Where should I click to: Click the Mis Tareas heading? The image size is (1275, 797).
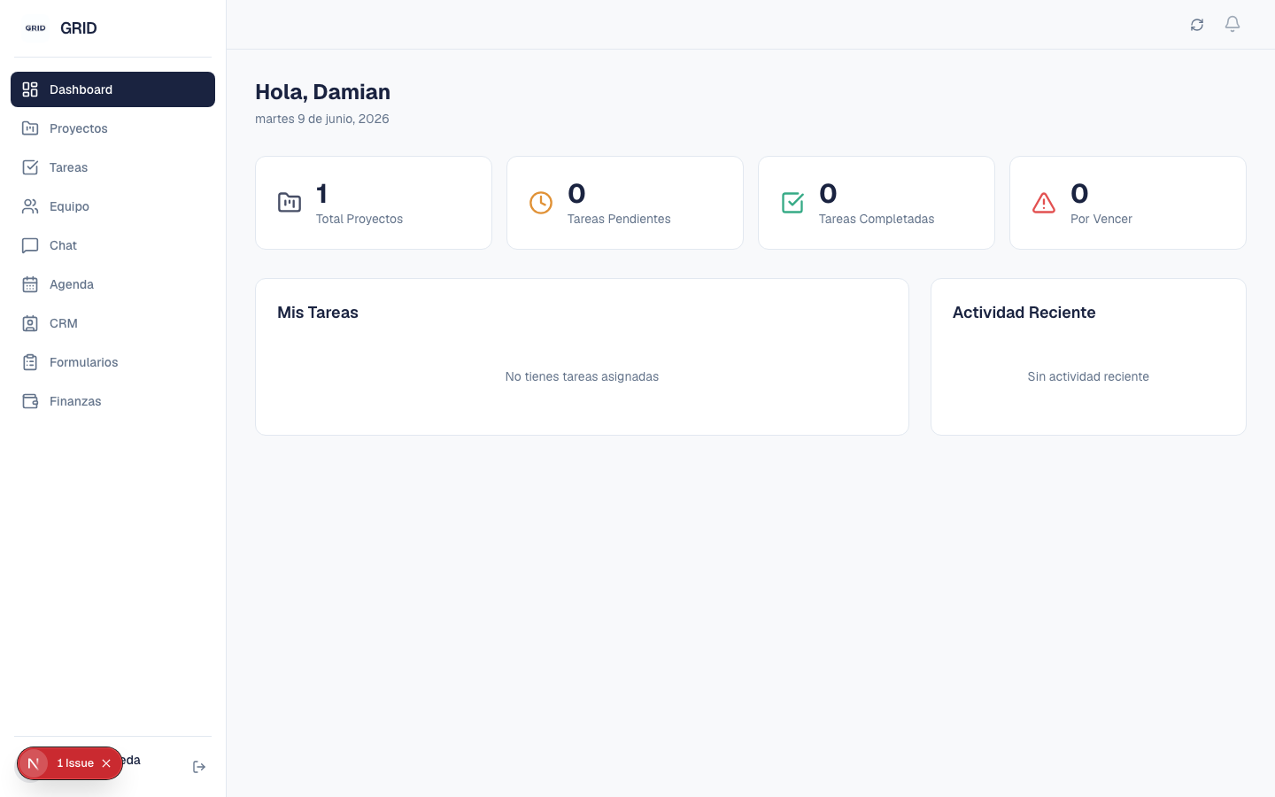point(318,313)
